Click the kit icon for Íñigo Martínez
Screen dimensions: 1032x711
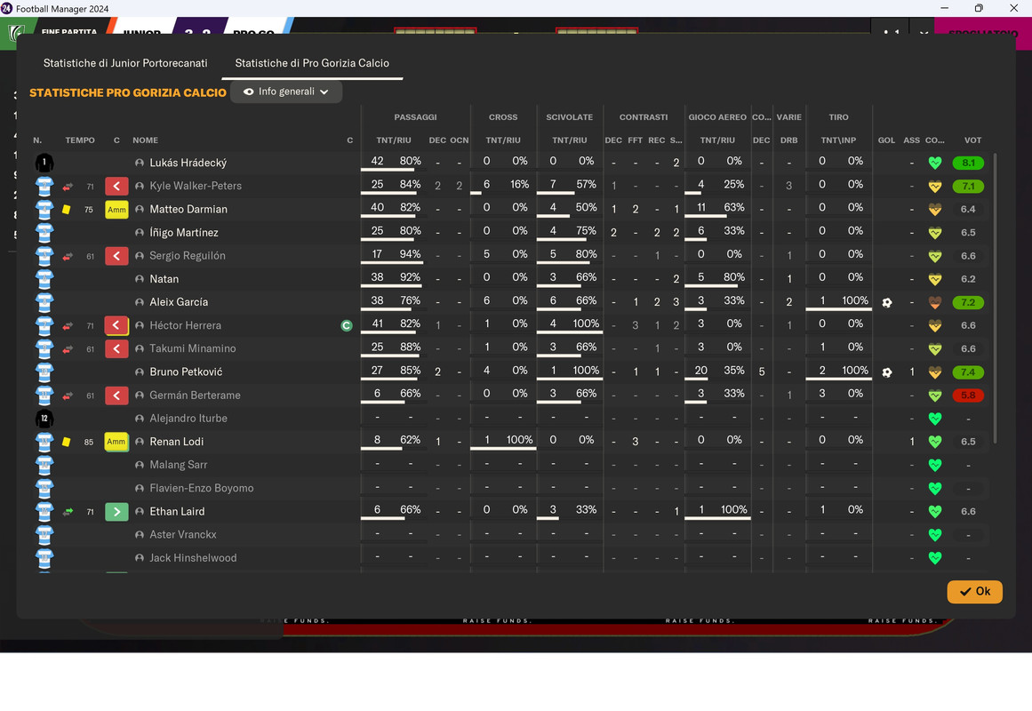coord(44,232)
